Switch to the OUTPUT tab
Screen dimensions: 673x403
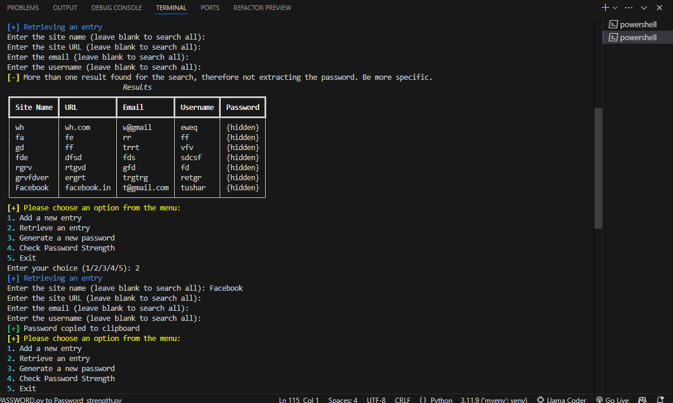tap(65, 8)
